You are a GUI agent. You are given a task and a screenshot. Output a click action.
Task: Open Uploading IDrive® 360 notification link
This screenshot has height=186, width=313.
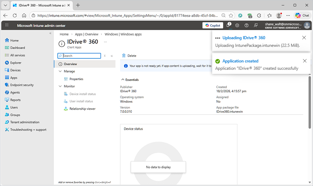point(244,38)
